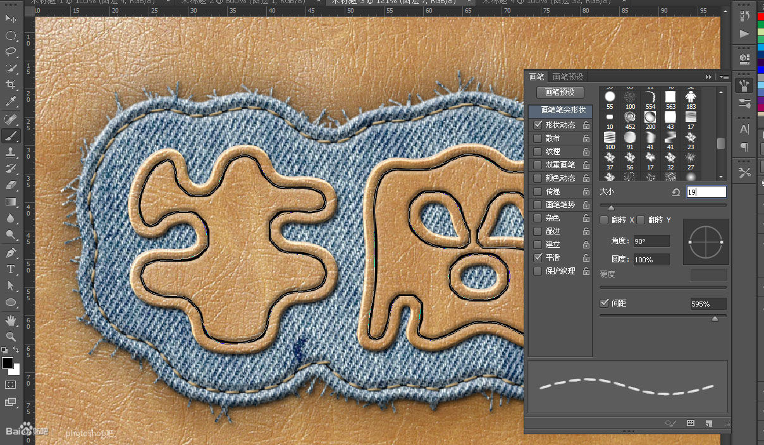Open the brush panel flyout menu
The image size is (764, 445).
pyautogui.click(x=724, y=76)
